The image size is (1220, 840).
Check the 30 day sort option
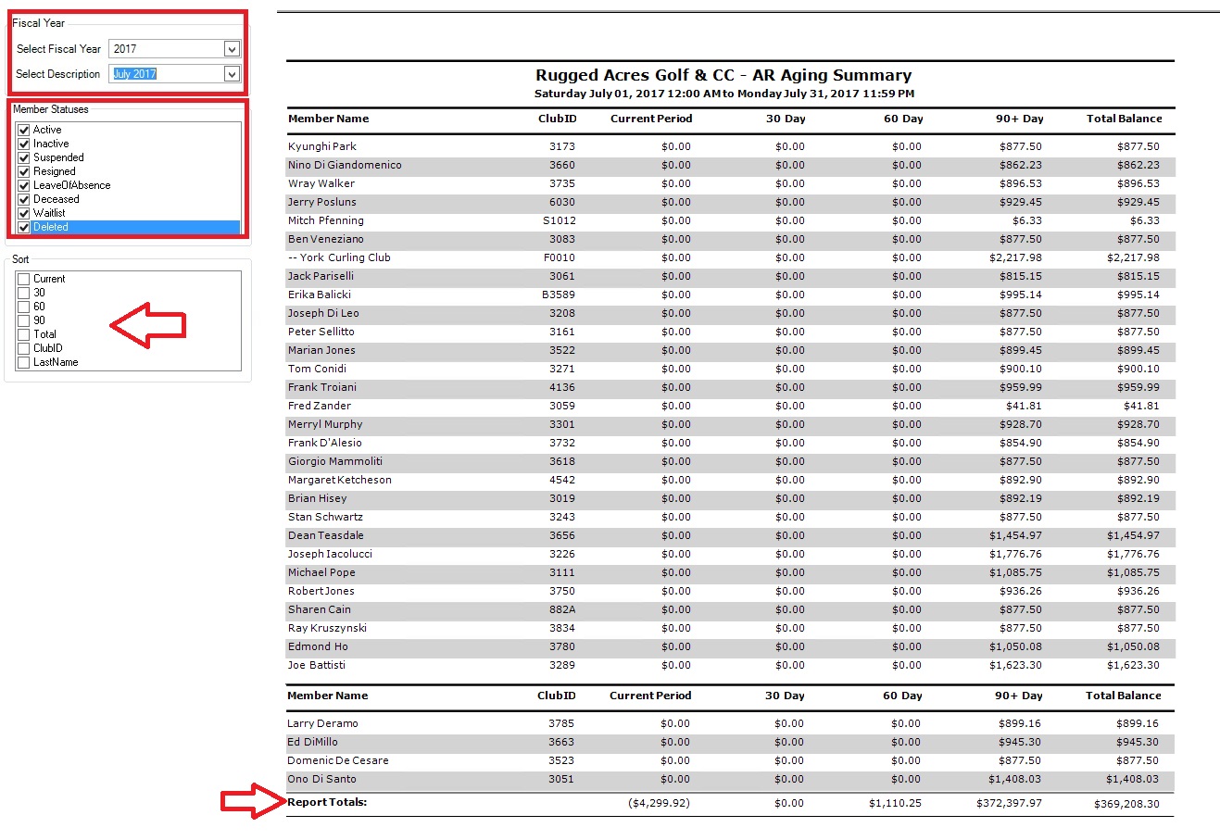point(24,294)
